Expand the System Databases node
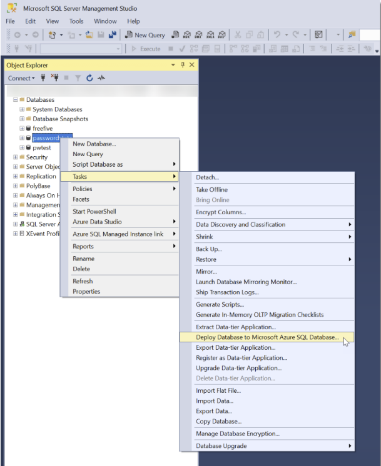The width and height of the screenshot is (381, 466). tap(22, 109)
